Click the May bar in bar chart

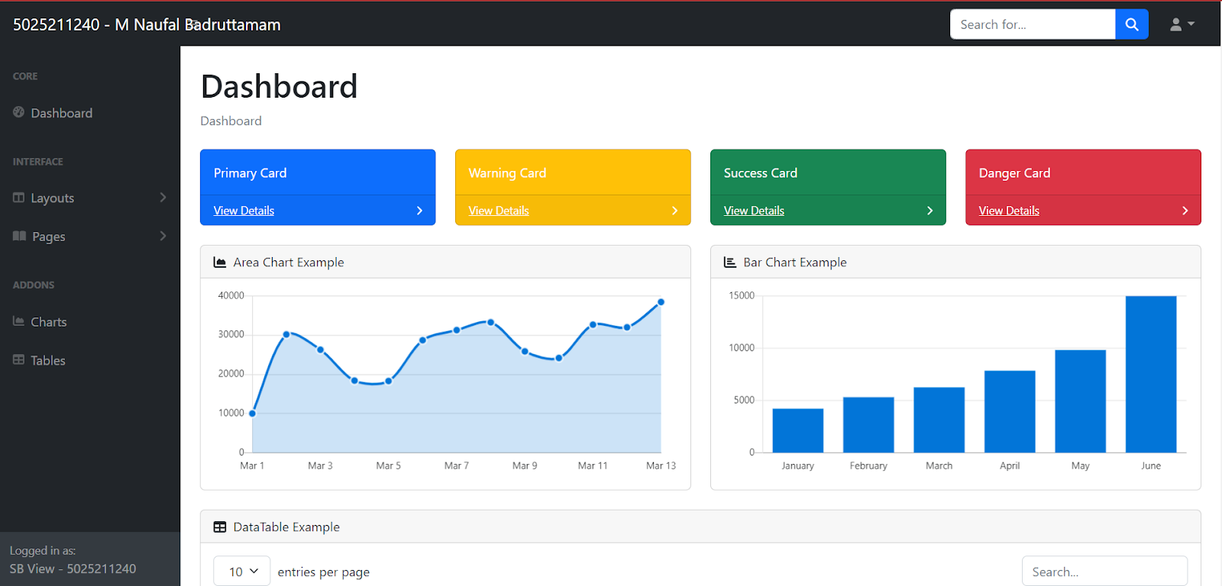[x=1080, y=401]
